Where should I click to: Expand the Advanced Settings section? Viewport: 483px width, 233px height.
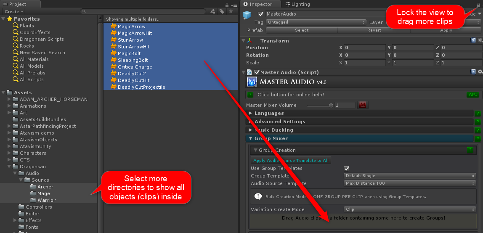click(251, 122)
